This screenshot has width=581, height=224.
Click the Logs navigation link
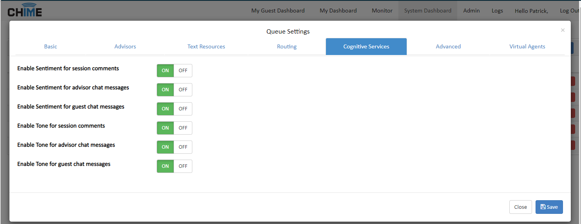[x=497, y=11]
